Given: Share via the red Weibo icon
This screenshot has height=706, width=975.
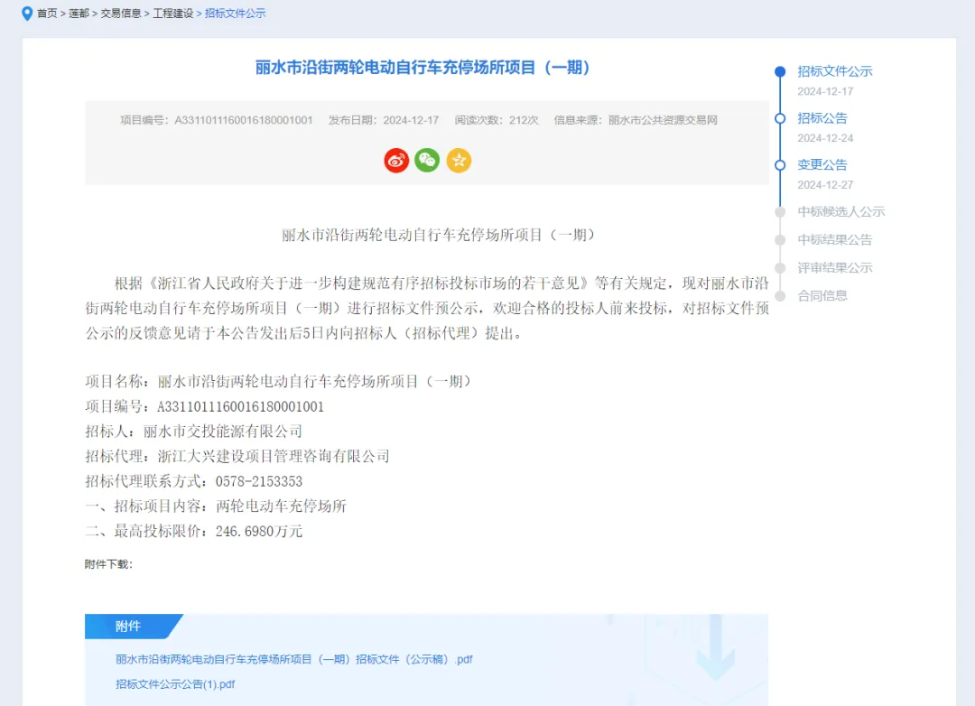Looking at the screenshot, I should [396, 161].
